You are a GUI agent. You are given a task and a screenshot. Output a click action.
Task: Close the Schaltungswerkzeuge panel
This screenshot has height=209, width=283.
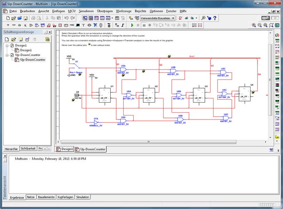[50, 32]
